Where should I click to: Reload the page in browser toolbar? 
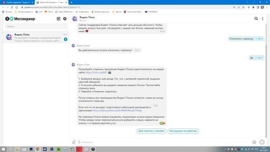click(12, 7)
